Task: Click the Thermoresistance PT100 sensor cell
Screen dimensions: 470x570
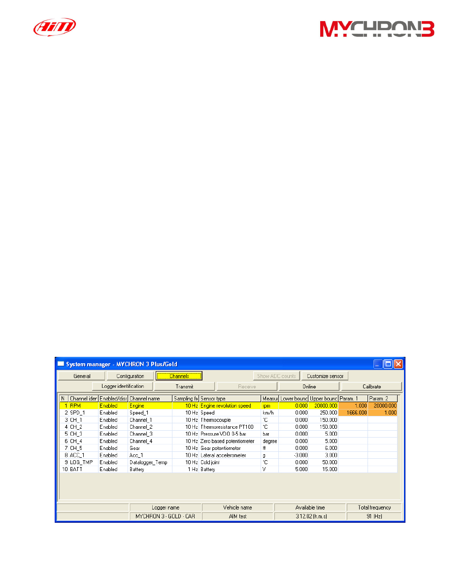Action: click(230, 427)
